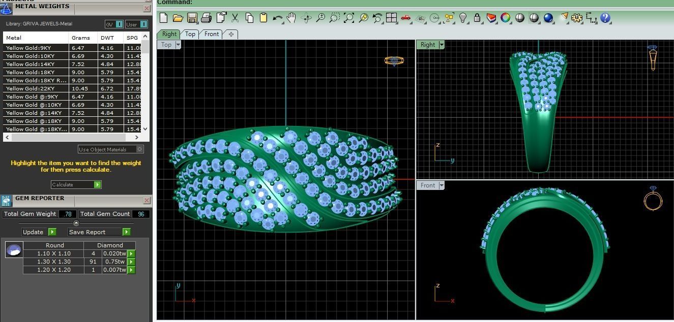Open the Right viewport title dropdown arrow
The height and width of the screenshot is (322, 674).
click(442, 45)
